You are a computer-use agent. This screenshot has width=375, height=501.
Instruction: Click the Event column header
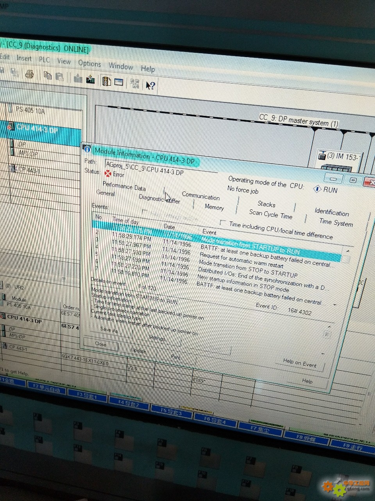coord(209,232)
